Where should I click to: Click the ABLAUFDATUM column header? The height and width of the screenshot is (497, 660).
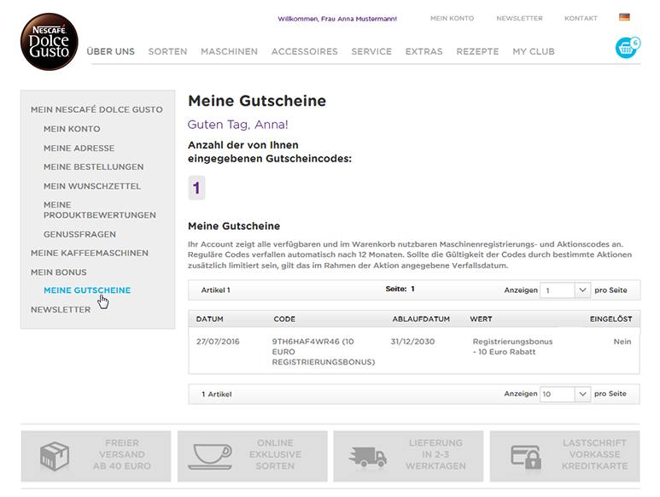[x=421, y=319]
